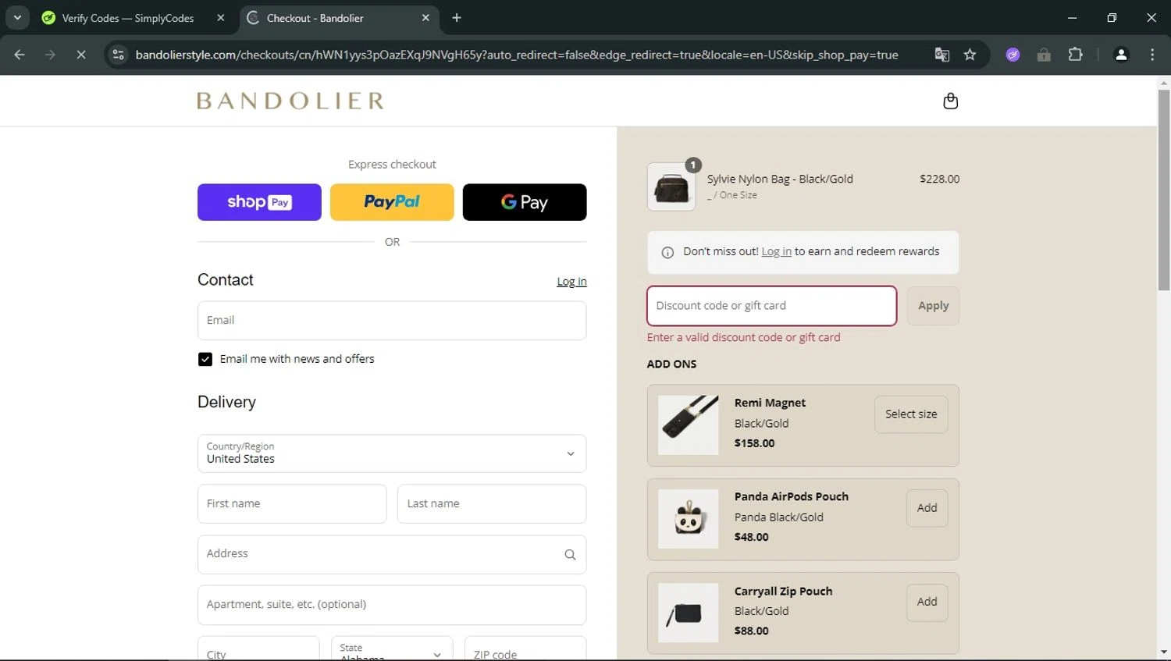Click the address search magnifier icon
Screen dimensions: 1171x661
pos(570,555)
